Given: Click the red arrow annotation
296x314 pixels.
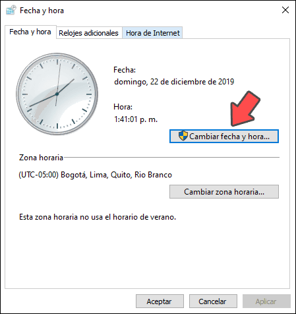Looking at the screenshot, I should click(245, 109).
